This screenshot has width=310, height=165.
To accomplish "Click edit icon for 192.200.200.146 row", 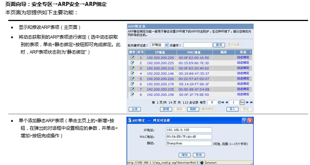I will (132, 73).
